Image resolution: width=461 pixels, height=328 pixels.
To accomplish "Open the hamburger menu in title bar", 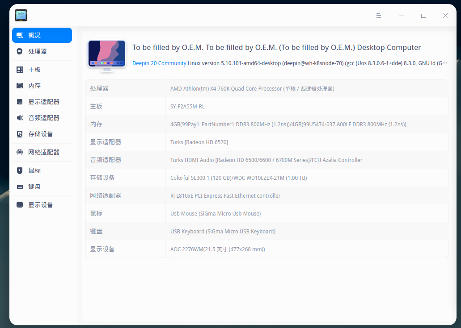I will tap(379, 16).
